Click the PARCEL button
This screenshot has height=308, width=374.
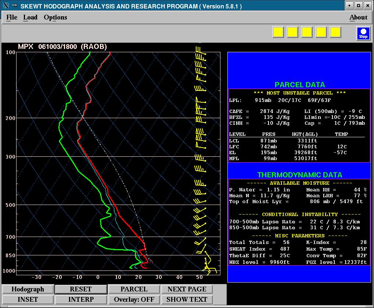[x=134, y=289]
